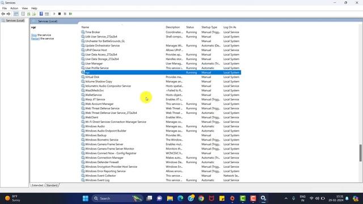
Task: Expand the hidden system tray icons chevron
Action: pos(286,198)
